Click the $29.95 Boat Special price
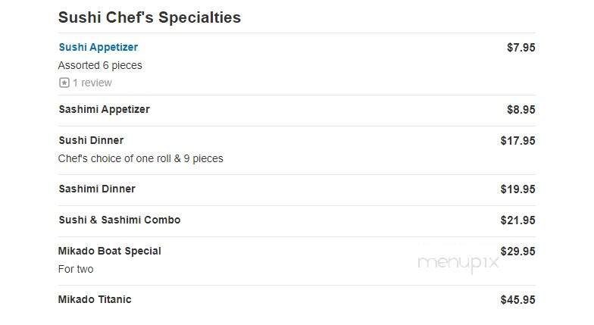Image resolution: width=594 pixels, height=325 pixels. (x=517, y=251)
